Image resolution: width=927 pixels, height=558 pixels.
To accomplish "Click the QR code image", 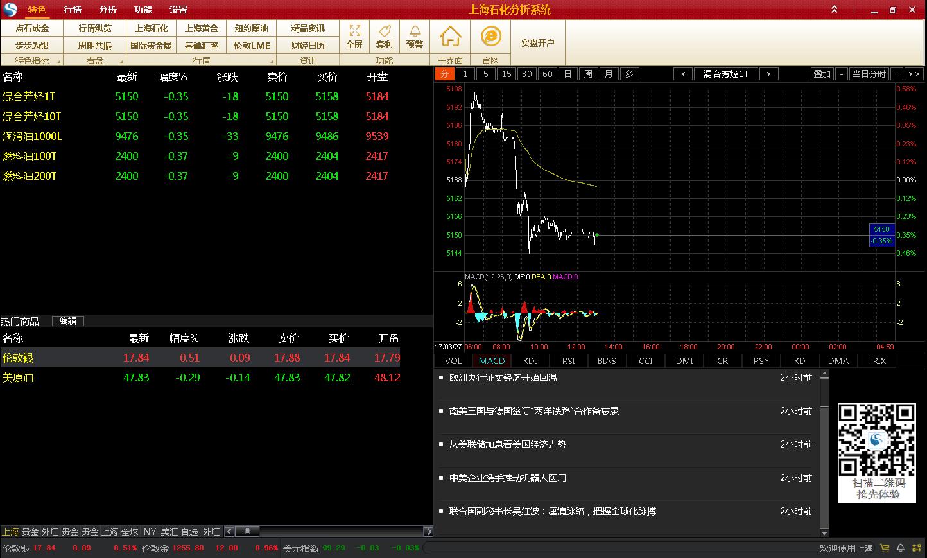I will [877, 440].
